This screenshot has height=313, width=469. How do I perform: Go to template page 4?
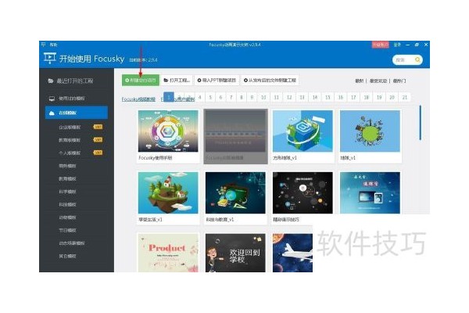pyautogui.click(x=200, y=97)
